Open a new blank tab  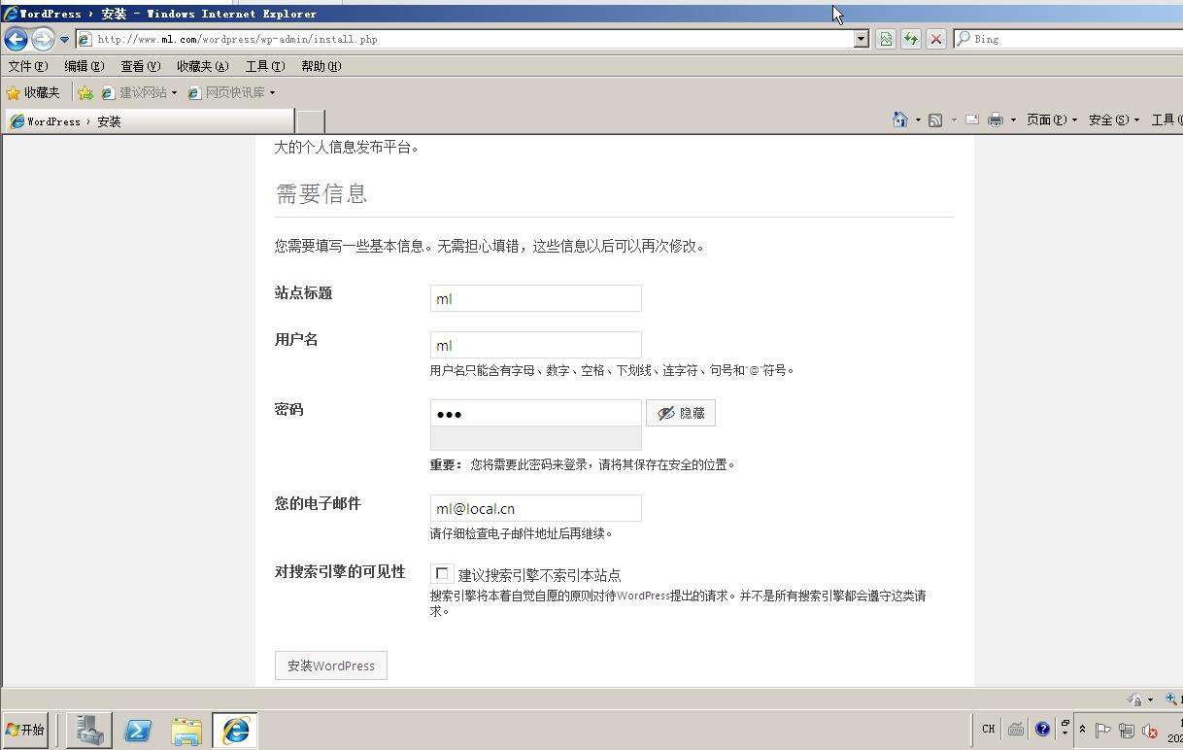[310, 121]
